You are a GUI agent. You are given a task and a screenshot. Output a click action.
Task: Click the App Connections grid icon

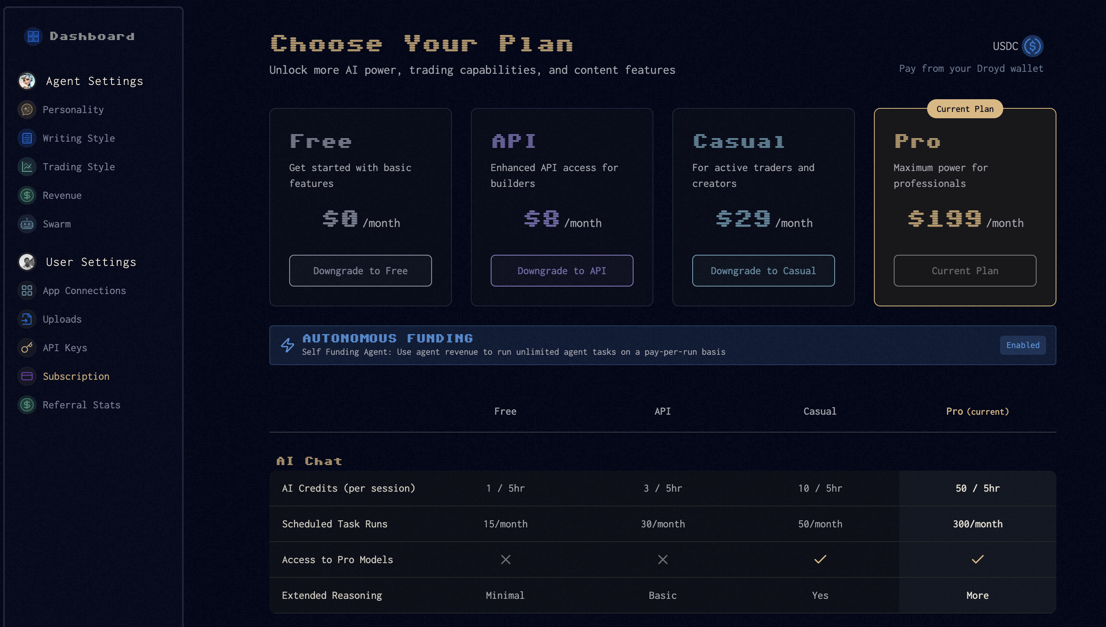pos(27,290)
